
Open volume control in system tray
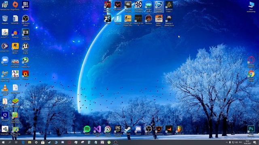click(236, 142)
